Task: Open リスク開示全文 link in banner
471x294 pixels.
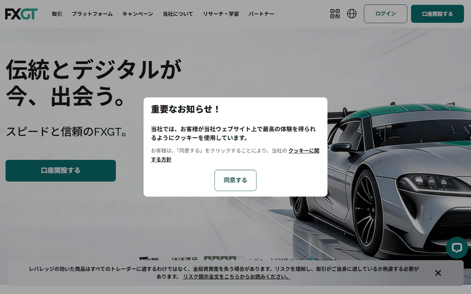Action: coord(237,276)
